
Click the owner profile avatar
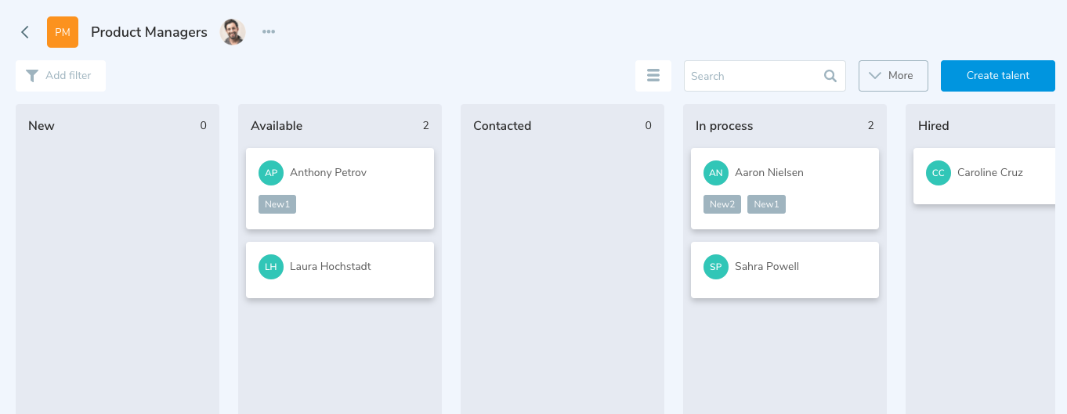pos(233,32)
